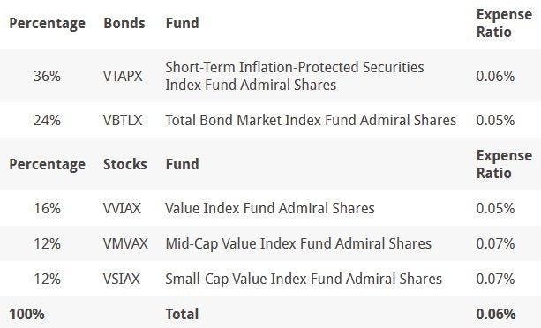Image resolution: width=541 pixels, height=328 pixels.
Task: Click the 100% total percentage cell
Action: click(26, 314)
